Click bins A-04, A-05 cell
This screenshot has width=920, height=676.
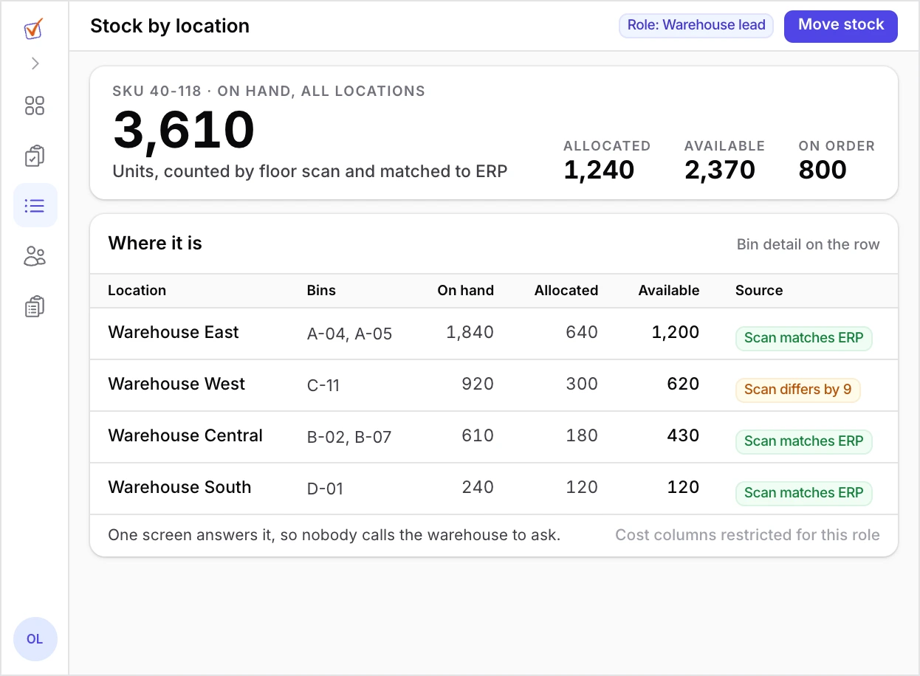point(349,334)
